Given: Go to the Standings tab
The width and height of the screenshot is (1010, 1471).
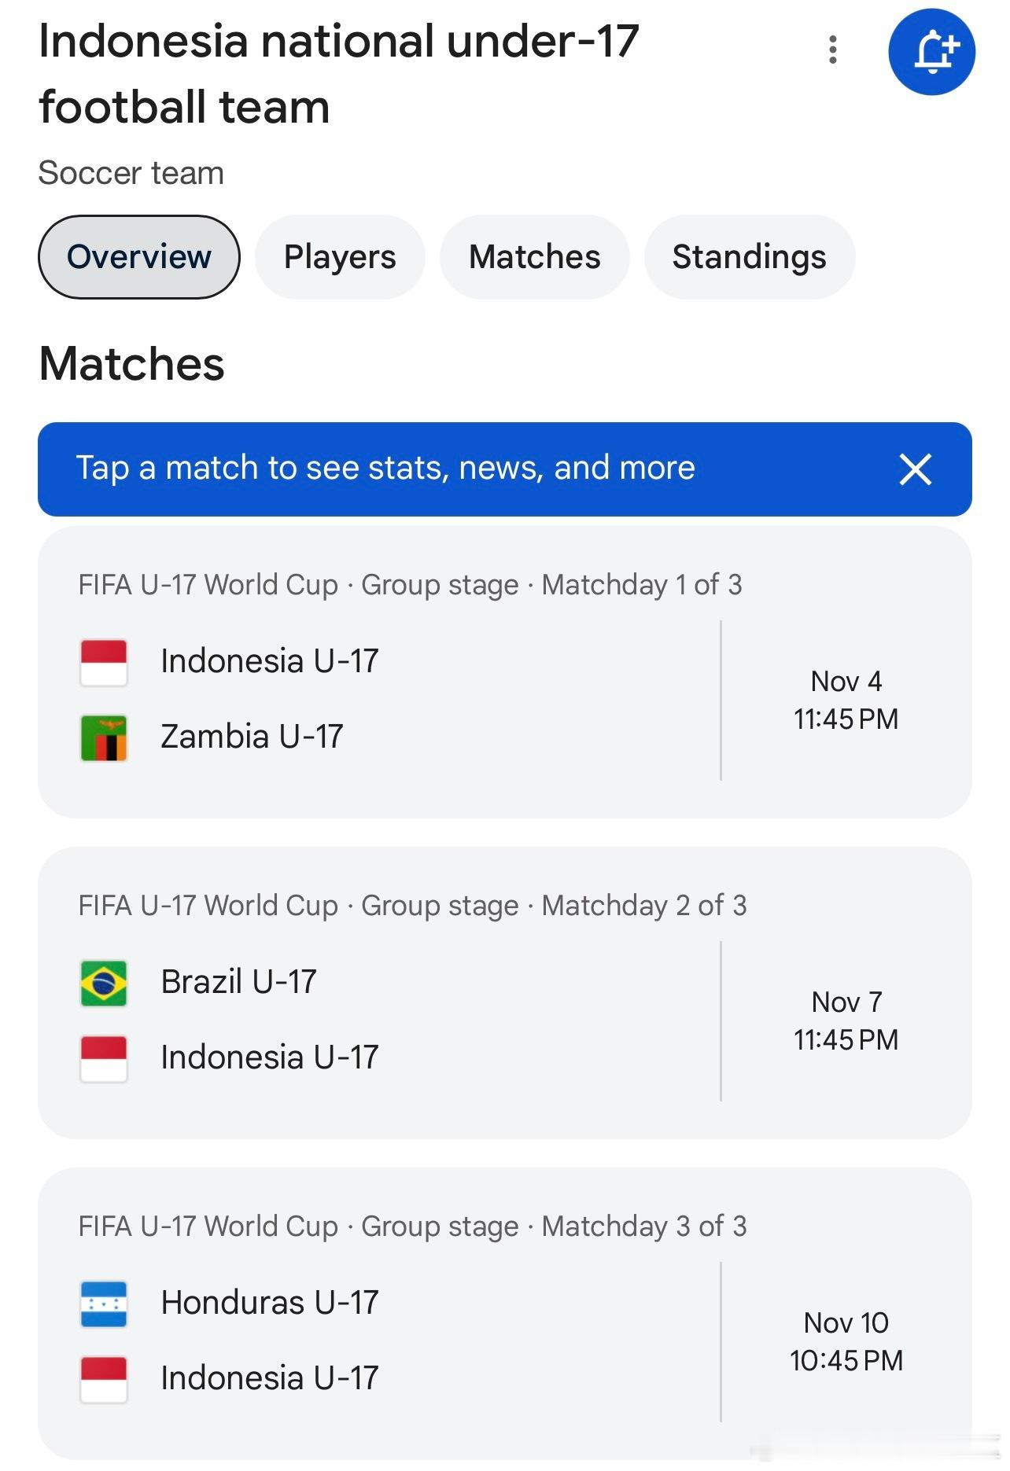Looking at the screenshot, I should point(749,257).
